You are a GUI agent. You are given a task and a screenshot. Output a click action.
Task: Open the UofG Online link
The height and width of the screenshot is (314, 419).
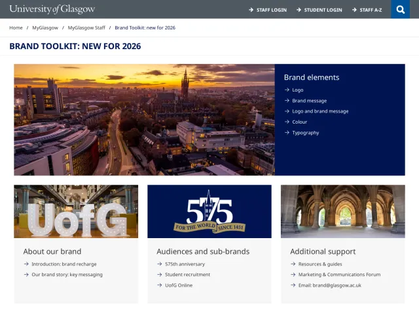click(x=179, y=285)
